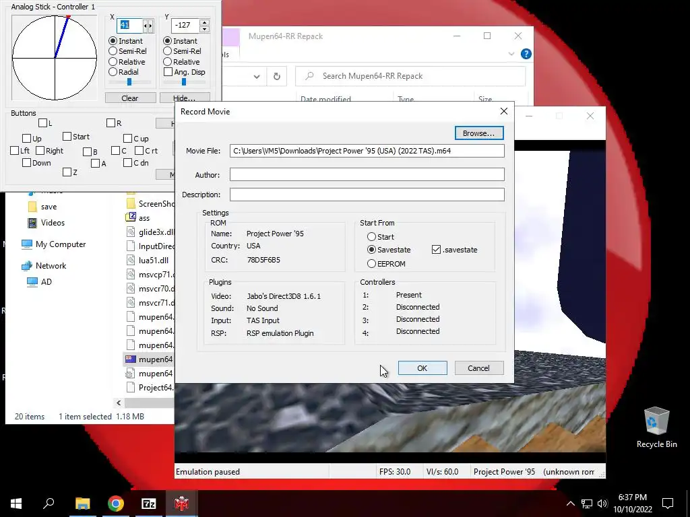The height and width of the screenshot is (517, 690).
Task: Toggle the R button checkbox
Action: [111, 123]
